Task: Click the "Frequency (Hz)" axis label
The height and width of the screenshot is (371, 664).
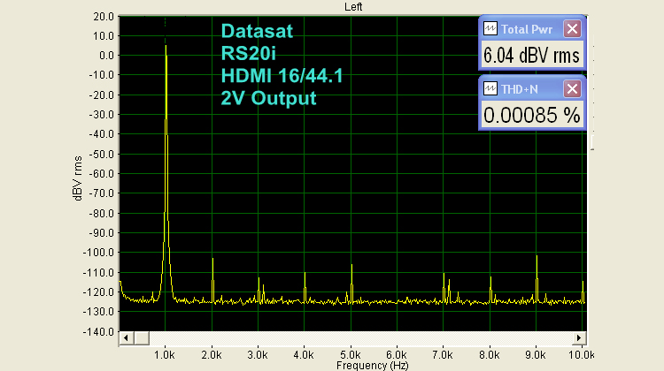Action: 353,364
